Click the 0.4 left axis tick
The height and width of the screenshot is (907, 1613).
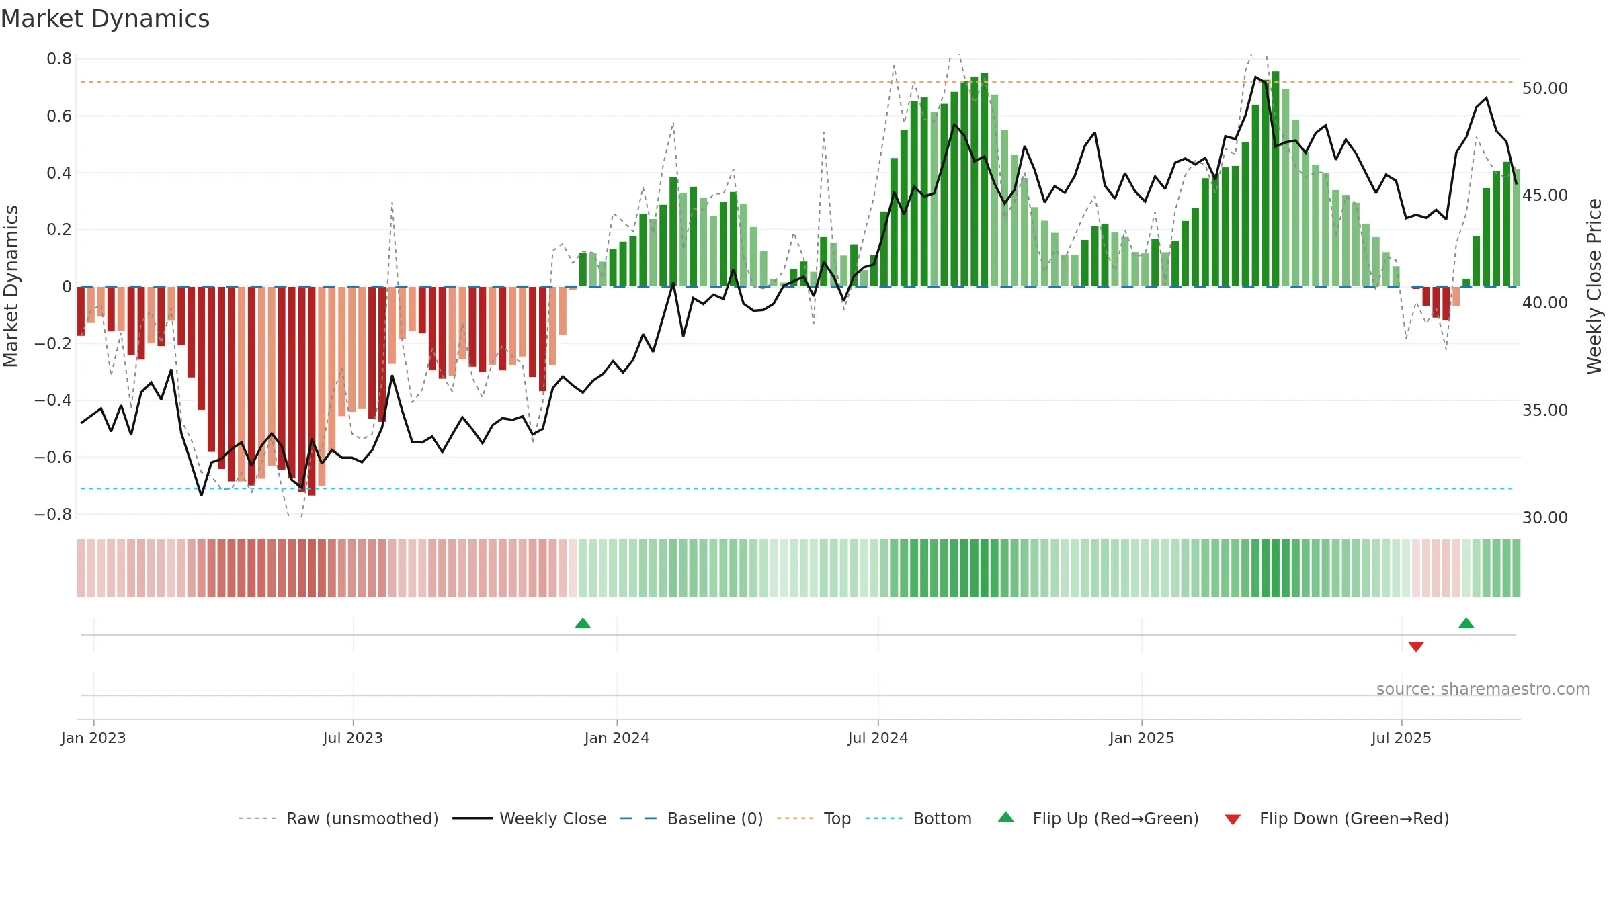click(x=59, y=173)
